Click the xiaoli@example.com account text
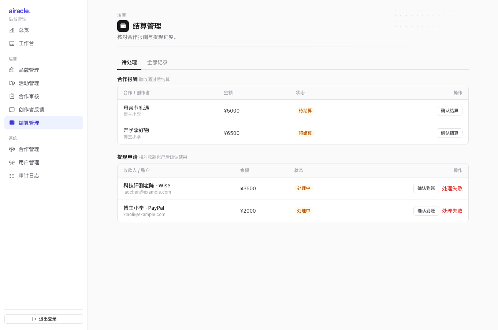 144,214
